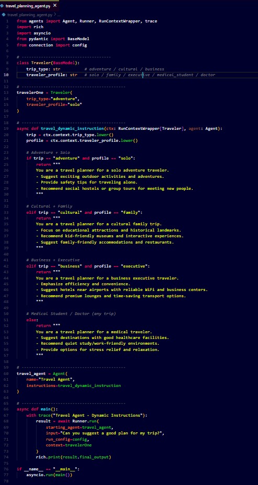Click 'You are a travel planner for a medical traveler.'
The image size is (258, 485).
[x=94, y=332]
